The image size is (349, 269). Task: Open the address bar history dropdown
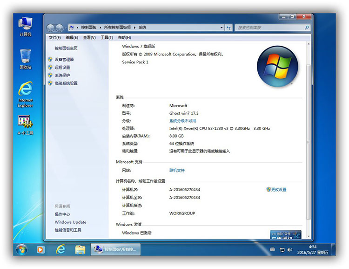pyautogui.click(x=221, y=28)
